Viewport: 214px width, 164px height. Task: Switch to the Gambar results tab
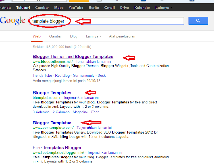click(55, 36)
